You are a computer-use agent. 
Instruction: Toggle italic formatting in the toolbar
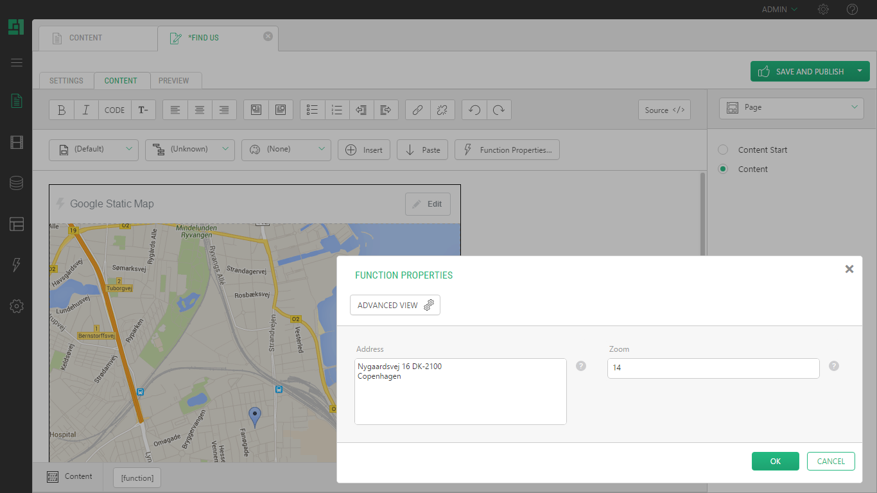(86, 110)
